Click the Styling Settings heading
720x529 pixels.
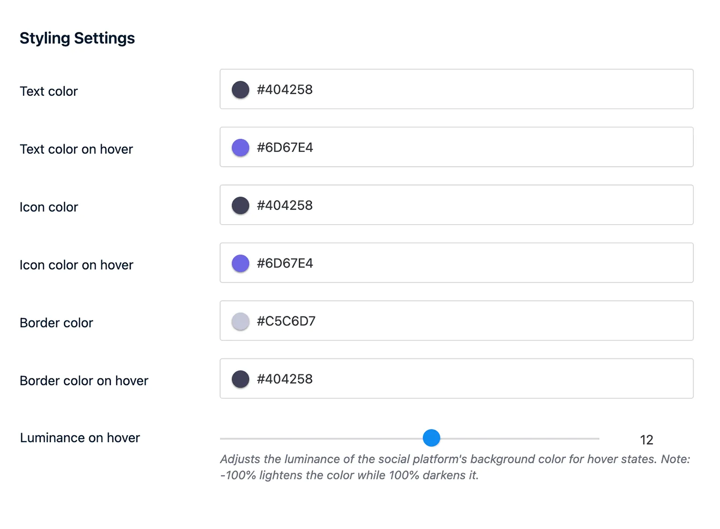pyautogui.click(x=77, y=38)
